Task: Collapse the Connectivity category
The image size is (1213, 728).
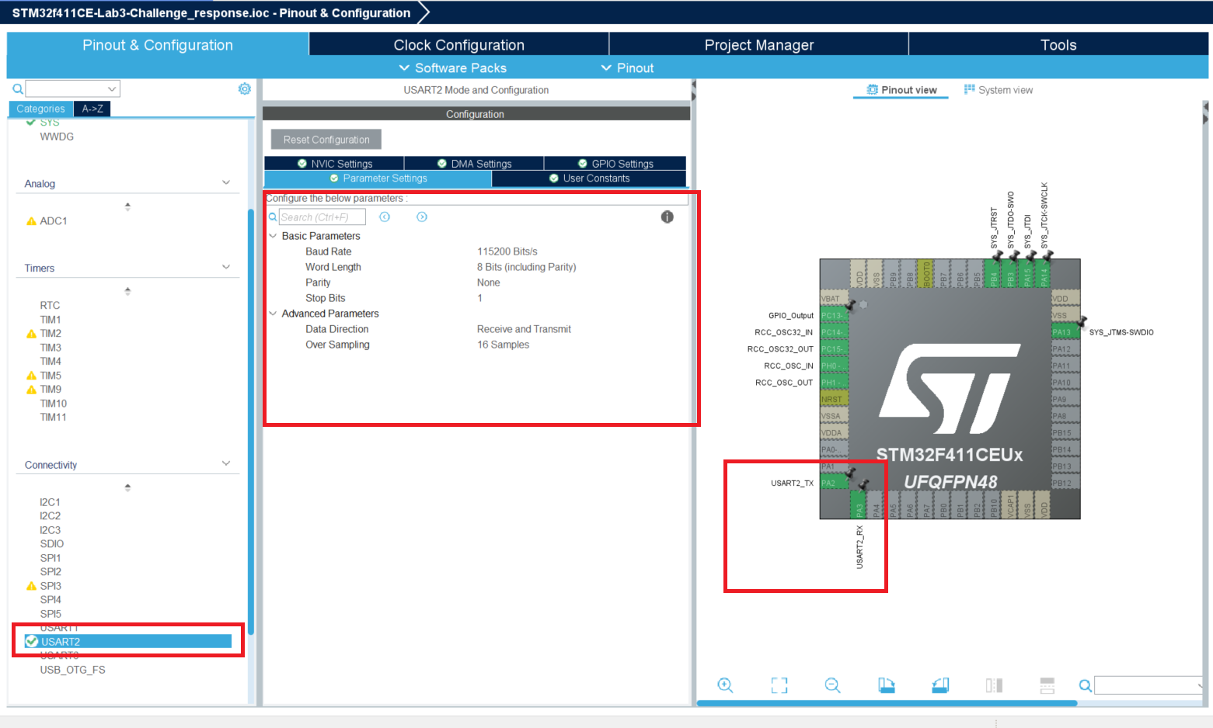Action: click(x=226, y=464)
